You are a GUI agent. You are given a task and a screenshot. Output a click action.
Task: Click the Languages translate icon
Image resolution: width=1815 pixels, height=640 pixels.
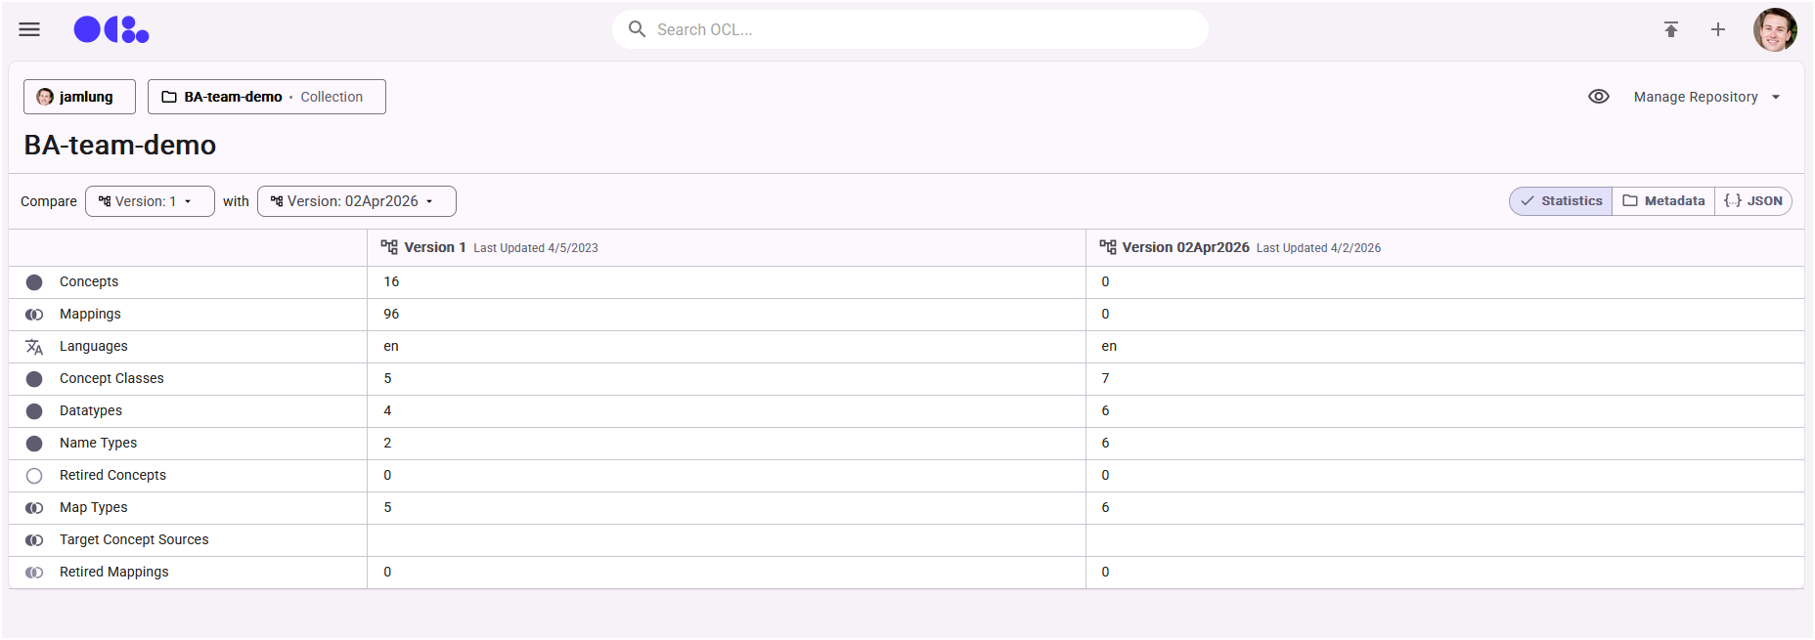tap(34, 347)
